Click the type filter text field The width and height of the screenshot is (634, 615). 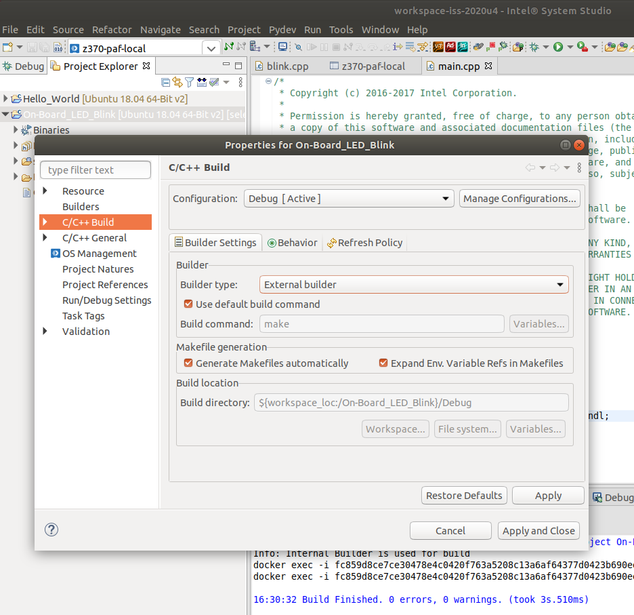point(96,170)
